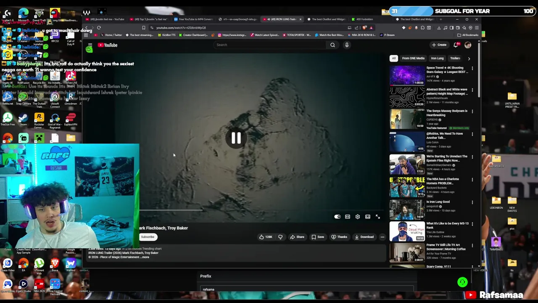Open options for Charlotte Hornets video
This screenshot has height=303, width=538.
472,180
